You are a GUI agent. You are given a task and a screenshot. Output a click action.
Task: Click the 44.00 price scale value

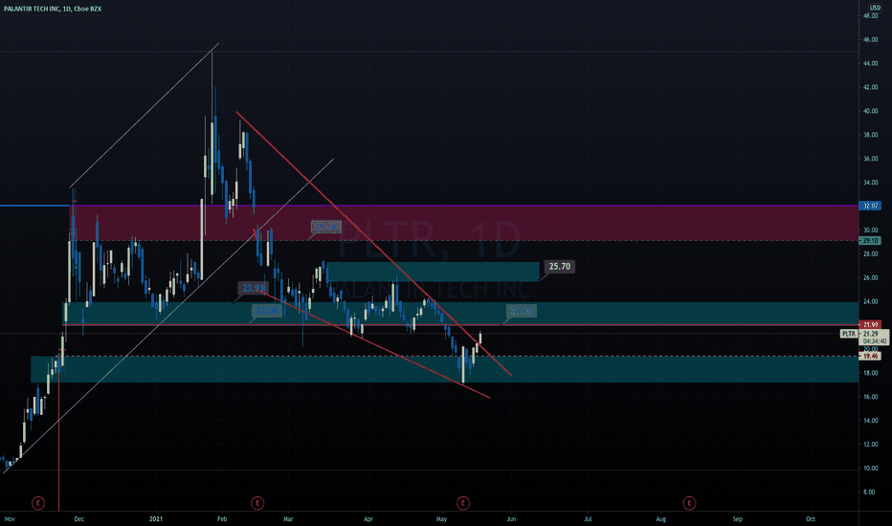pyautogui.click(x=870, y=64)
